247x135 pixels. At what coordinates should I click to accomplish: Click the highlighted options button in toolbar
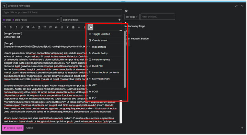point(90,27)
